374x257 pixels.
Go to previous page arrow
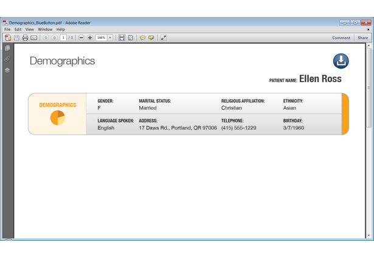tap(46, 38)
